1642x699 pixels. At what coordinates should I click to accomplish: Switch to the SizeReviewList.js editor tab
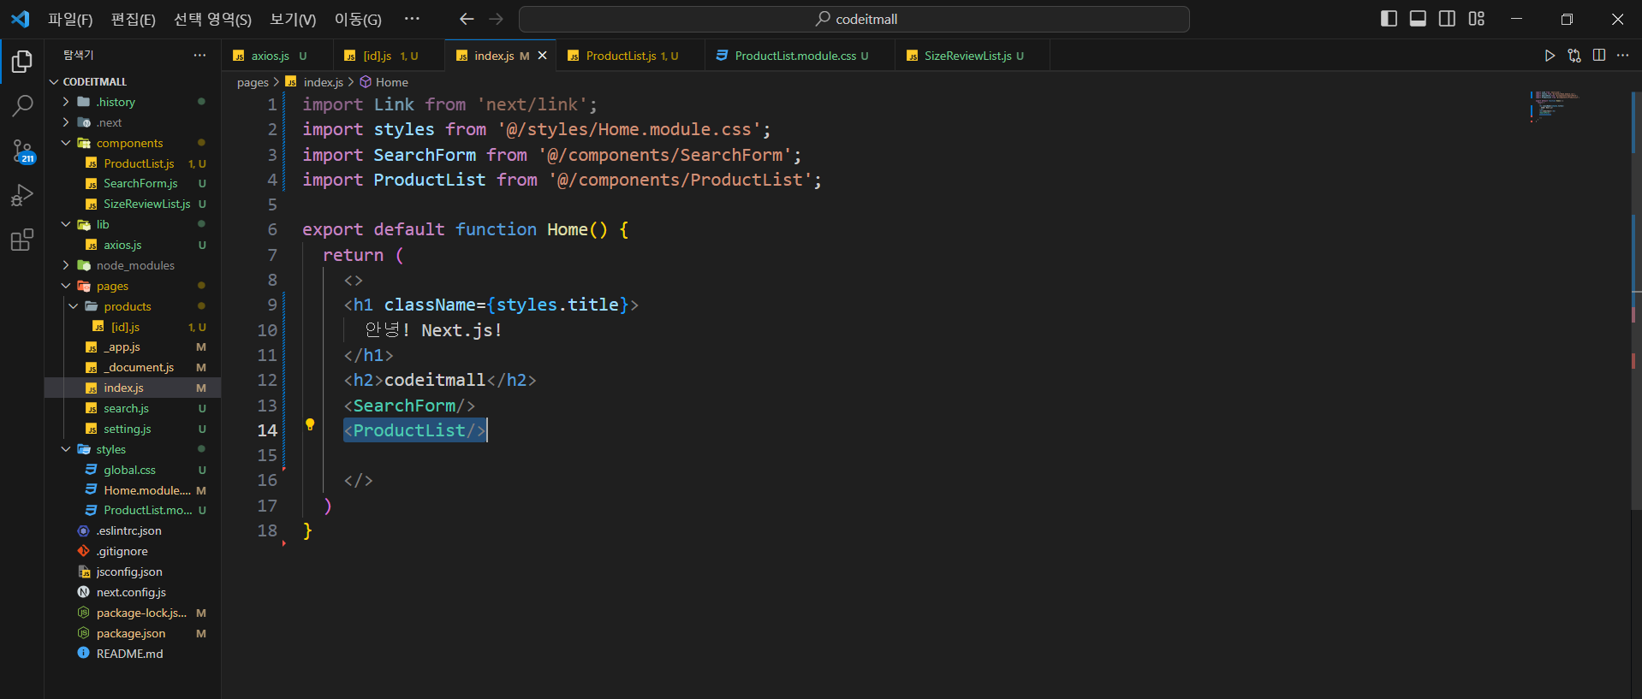click(x=973, y=56)
